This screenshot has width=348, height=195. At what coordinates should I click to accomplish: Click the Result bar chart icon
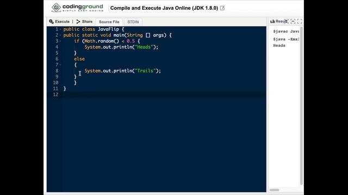[x=272, y=21]
